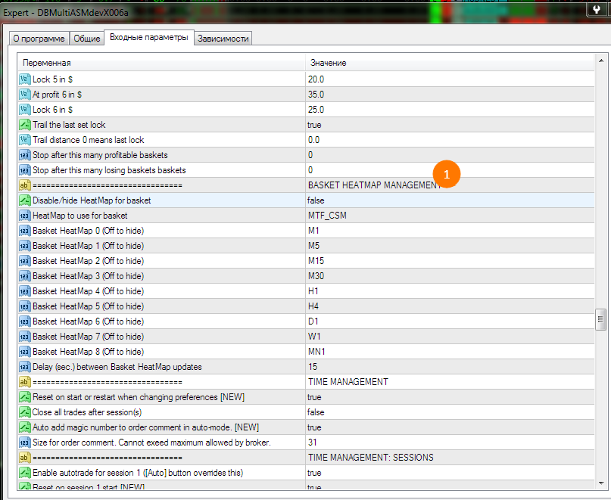Screen dimensions: 611x500
Task: Click the string icon of TIME MANAGEMENT row
Action: point(24,382)
